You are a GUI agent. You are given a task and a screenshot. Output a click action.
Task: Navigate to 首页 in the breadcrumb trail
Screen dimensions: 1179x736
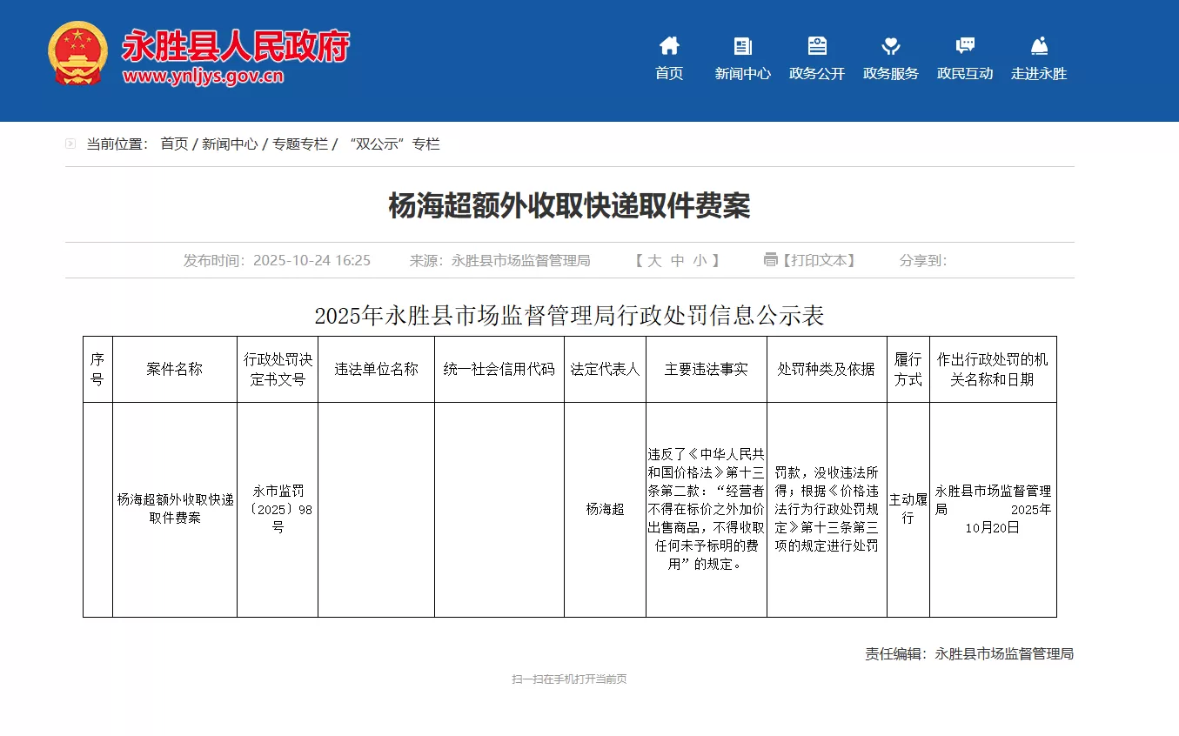(x=172, y=144)
